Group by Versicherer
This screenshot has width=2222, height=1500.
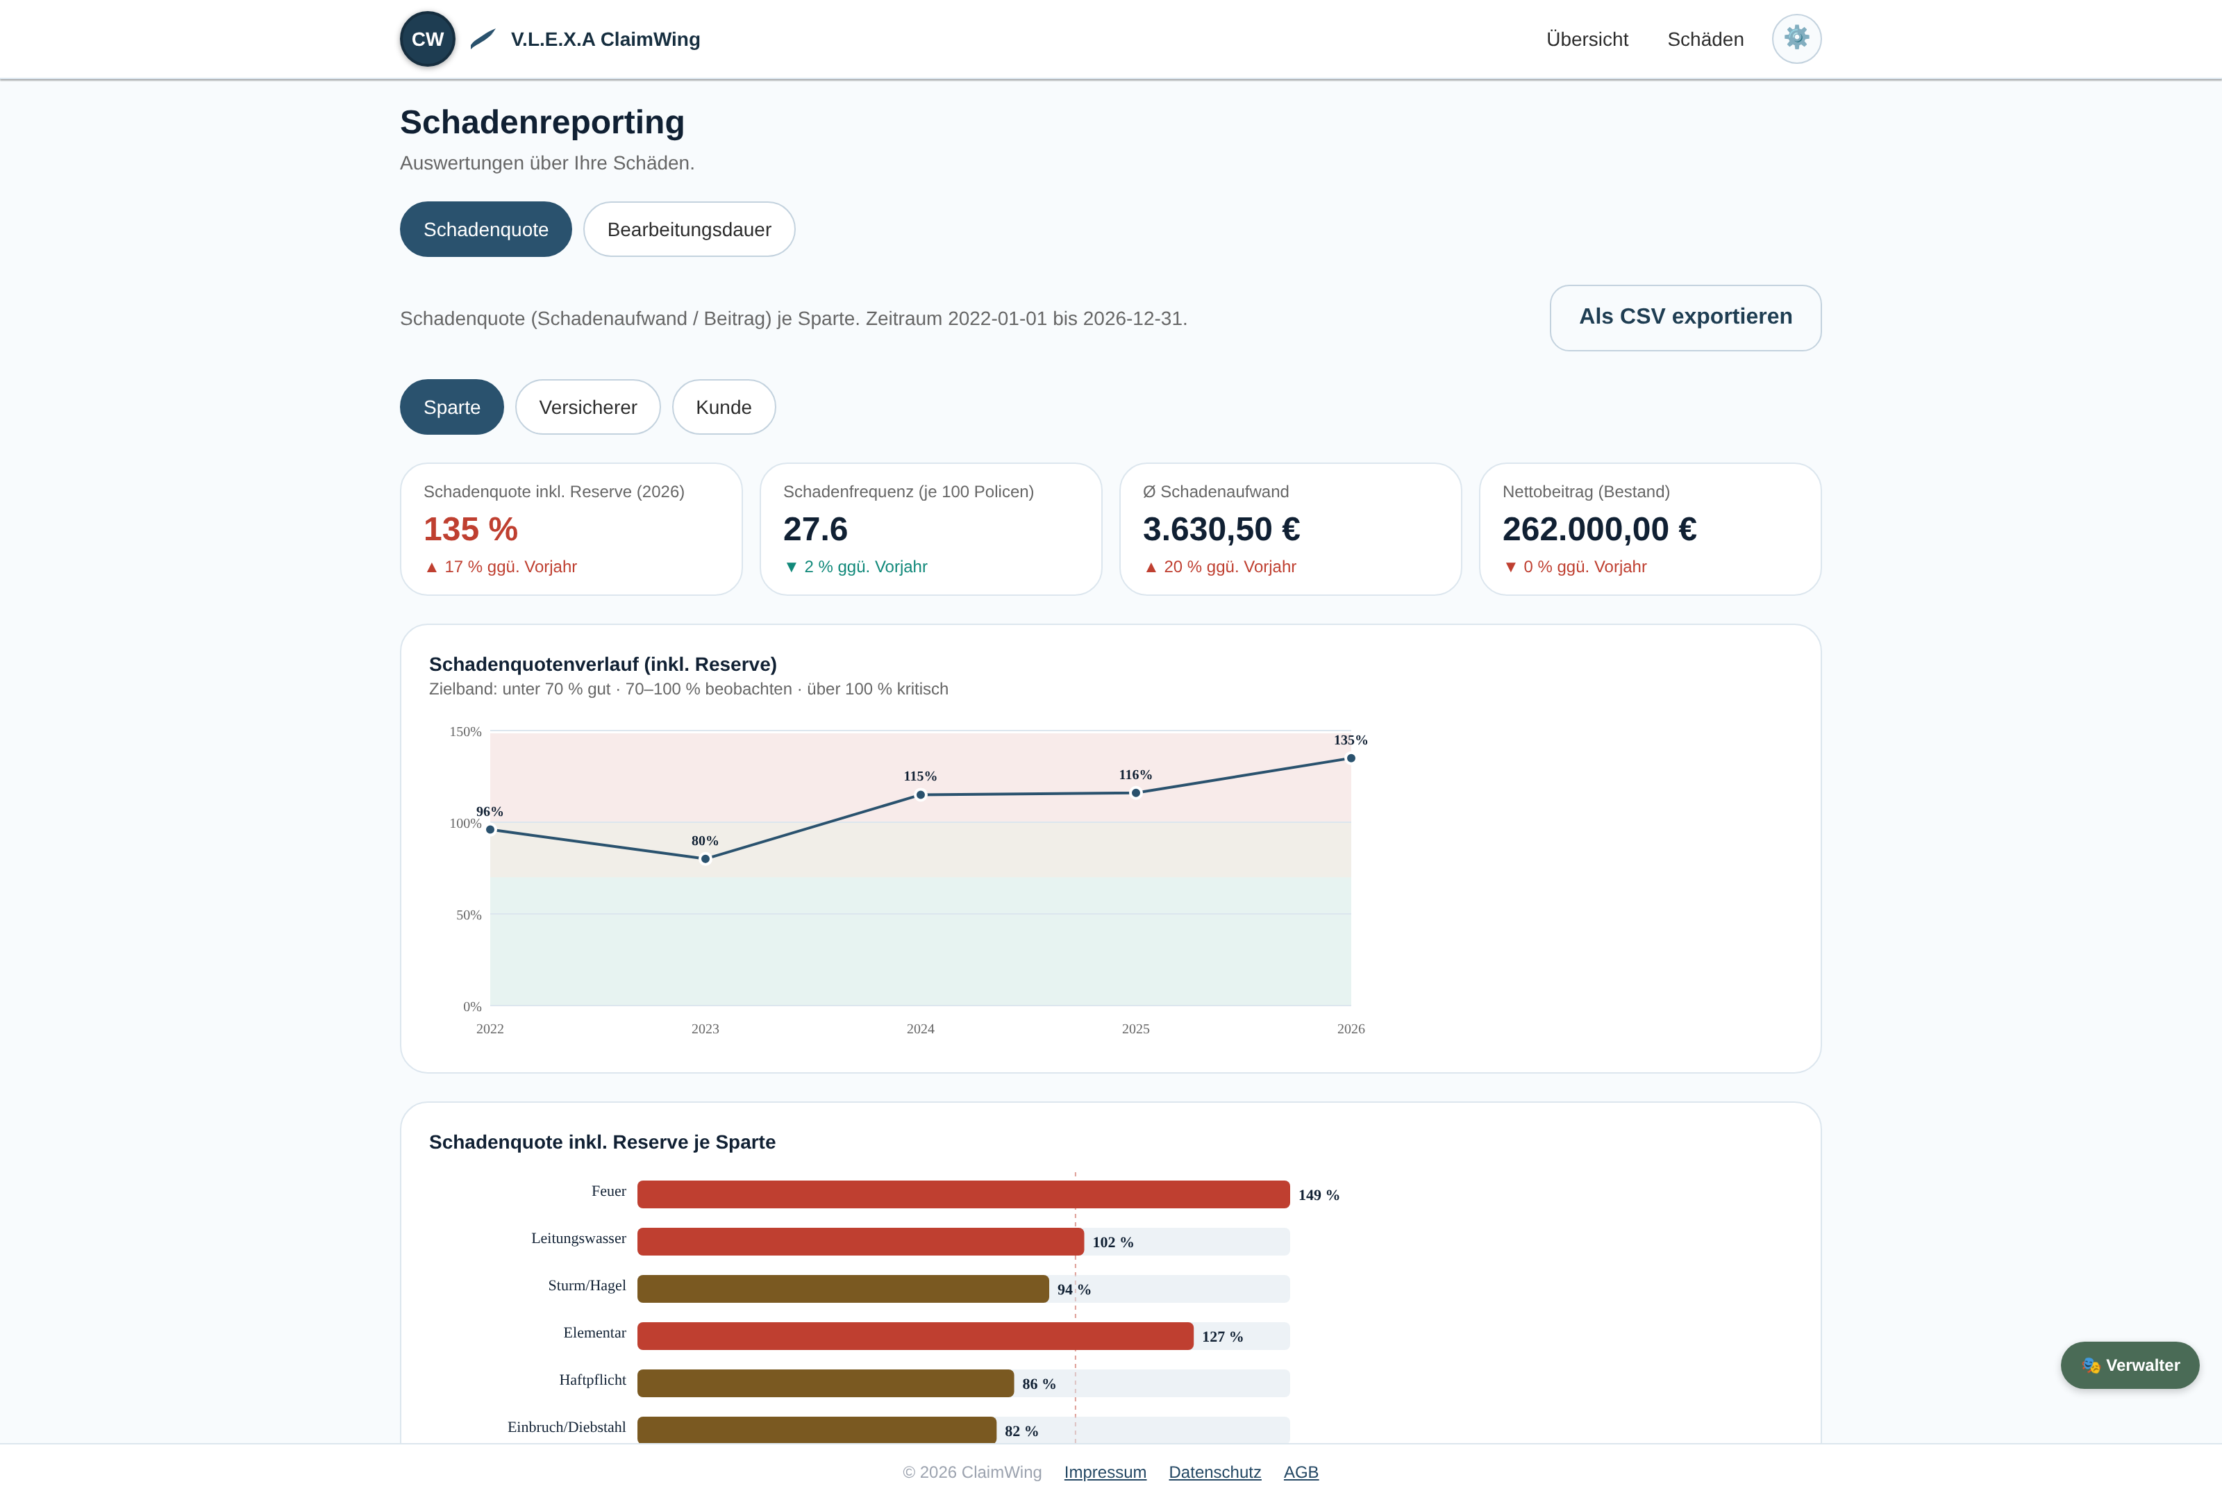pos(587,407)
